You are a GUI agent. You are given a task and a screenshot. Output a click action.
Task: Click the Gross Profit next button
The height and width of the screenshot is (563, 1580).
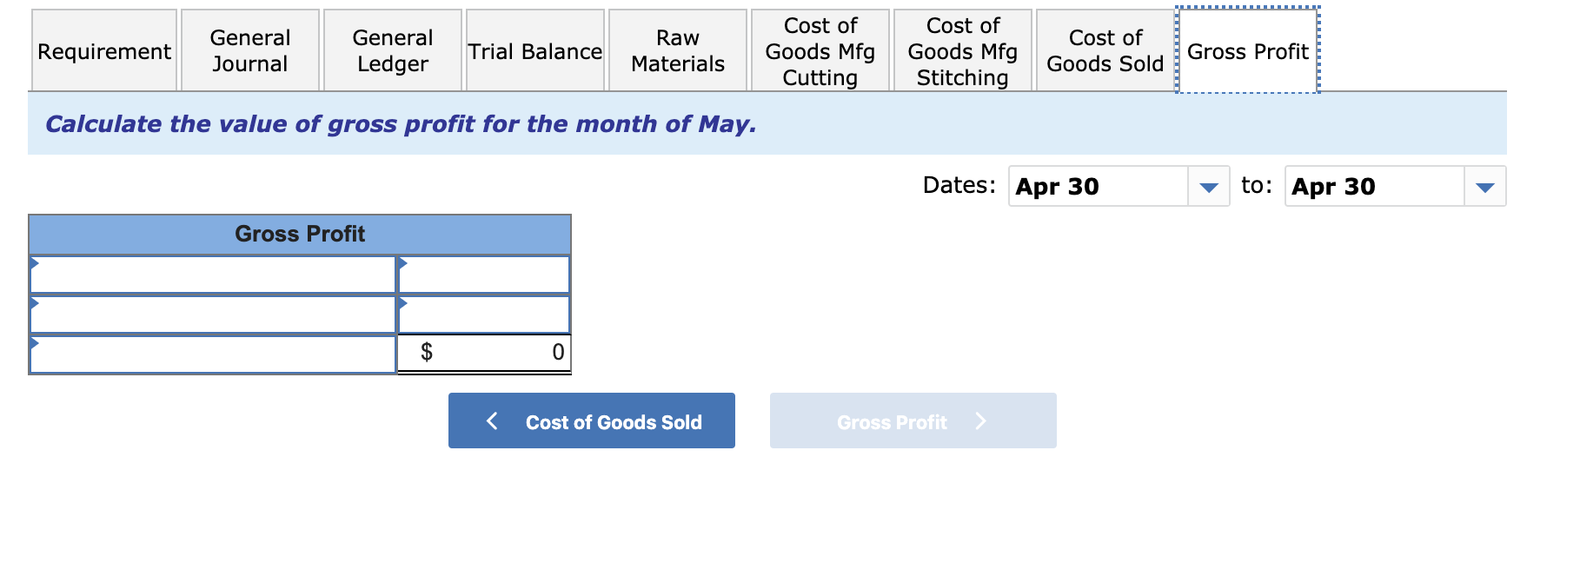point(912,421)
